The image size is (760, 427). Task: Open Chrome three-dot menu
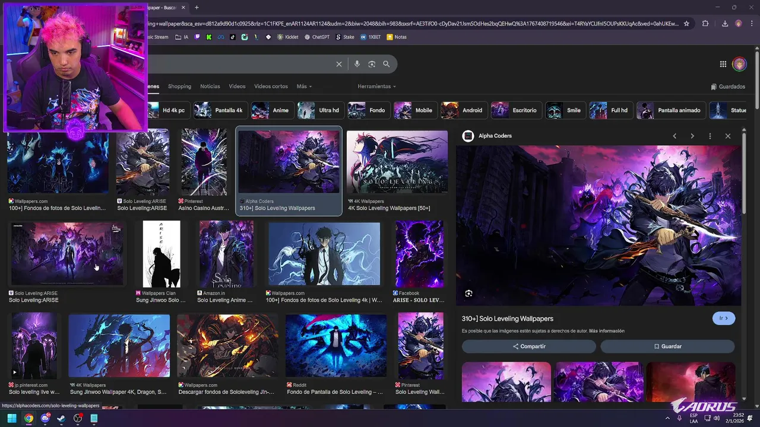click(x=752, y=24)
